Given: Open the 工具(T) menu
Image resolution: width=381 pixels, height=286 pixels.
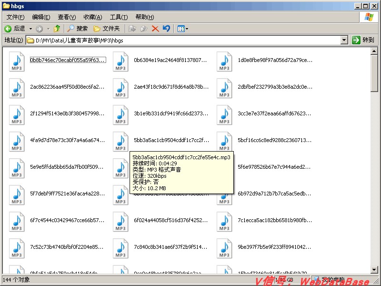Looking at the screenshot, I should 119,17.
